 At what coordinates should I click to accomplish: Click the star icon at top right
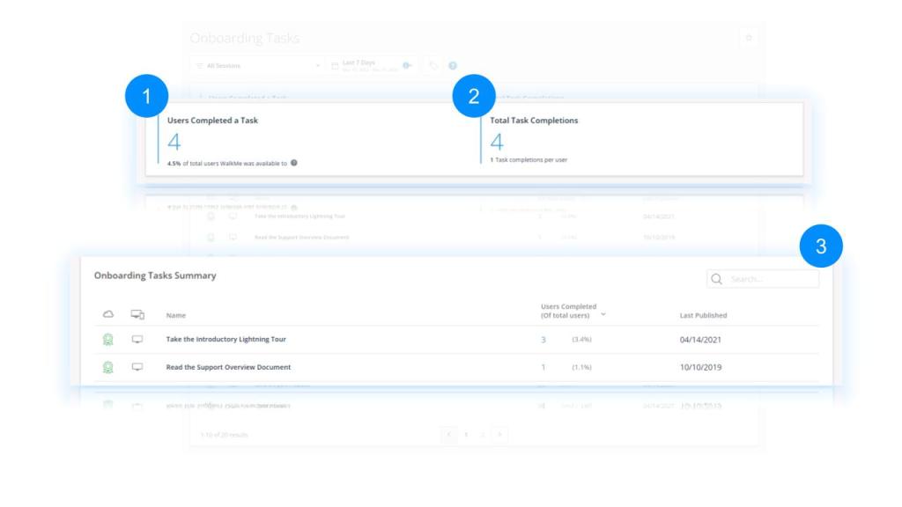(x=749, y=39)
